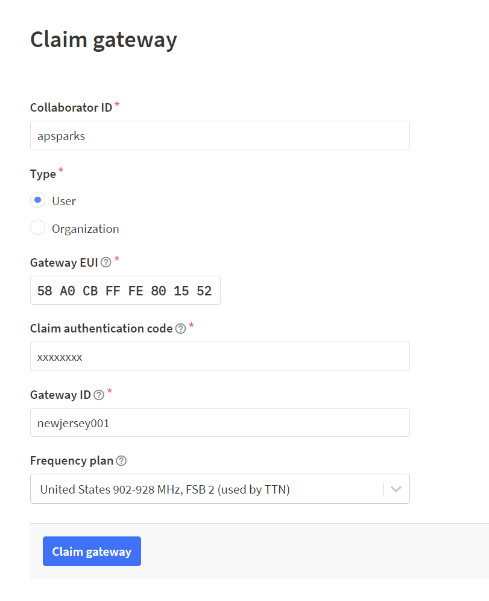Click the blue Claim gateway button

coord(92,551)
